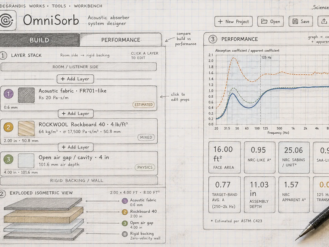Switch to the BUILD tab
This screenshot has width=329, height=247.
click(39, 40)
